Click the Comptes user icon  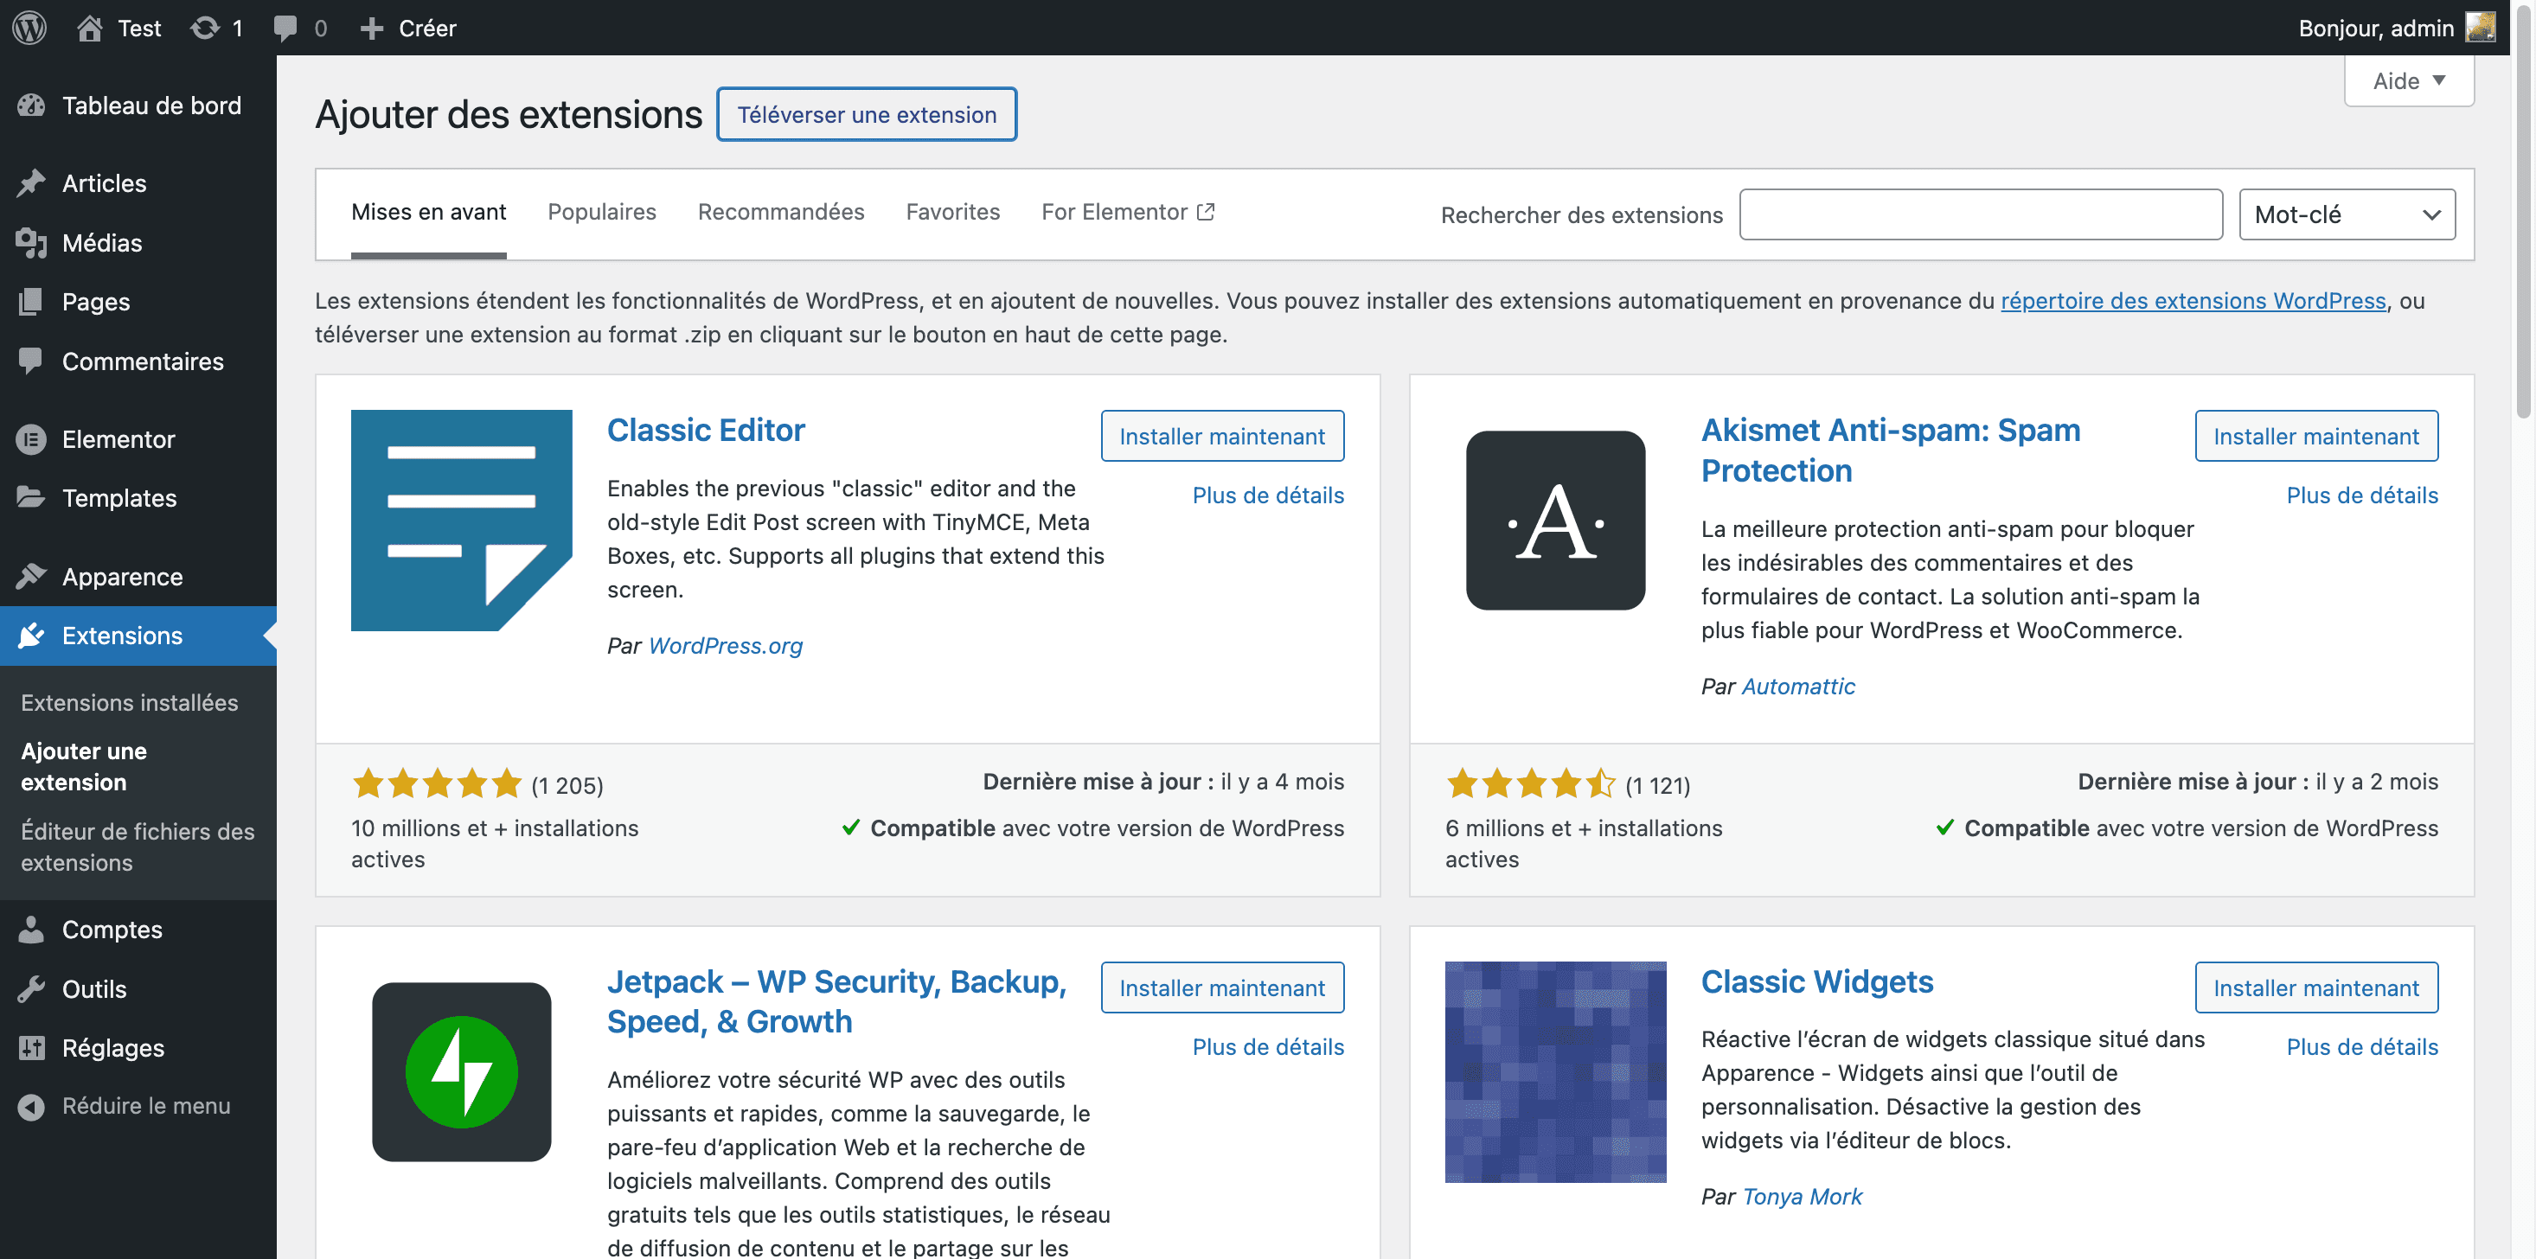click(31, 930)
